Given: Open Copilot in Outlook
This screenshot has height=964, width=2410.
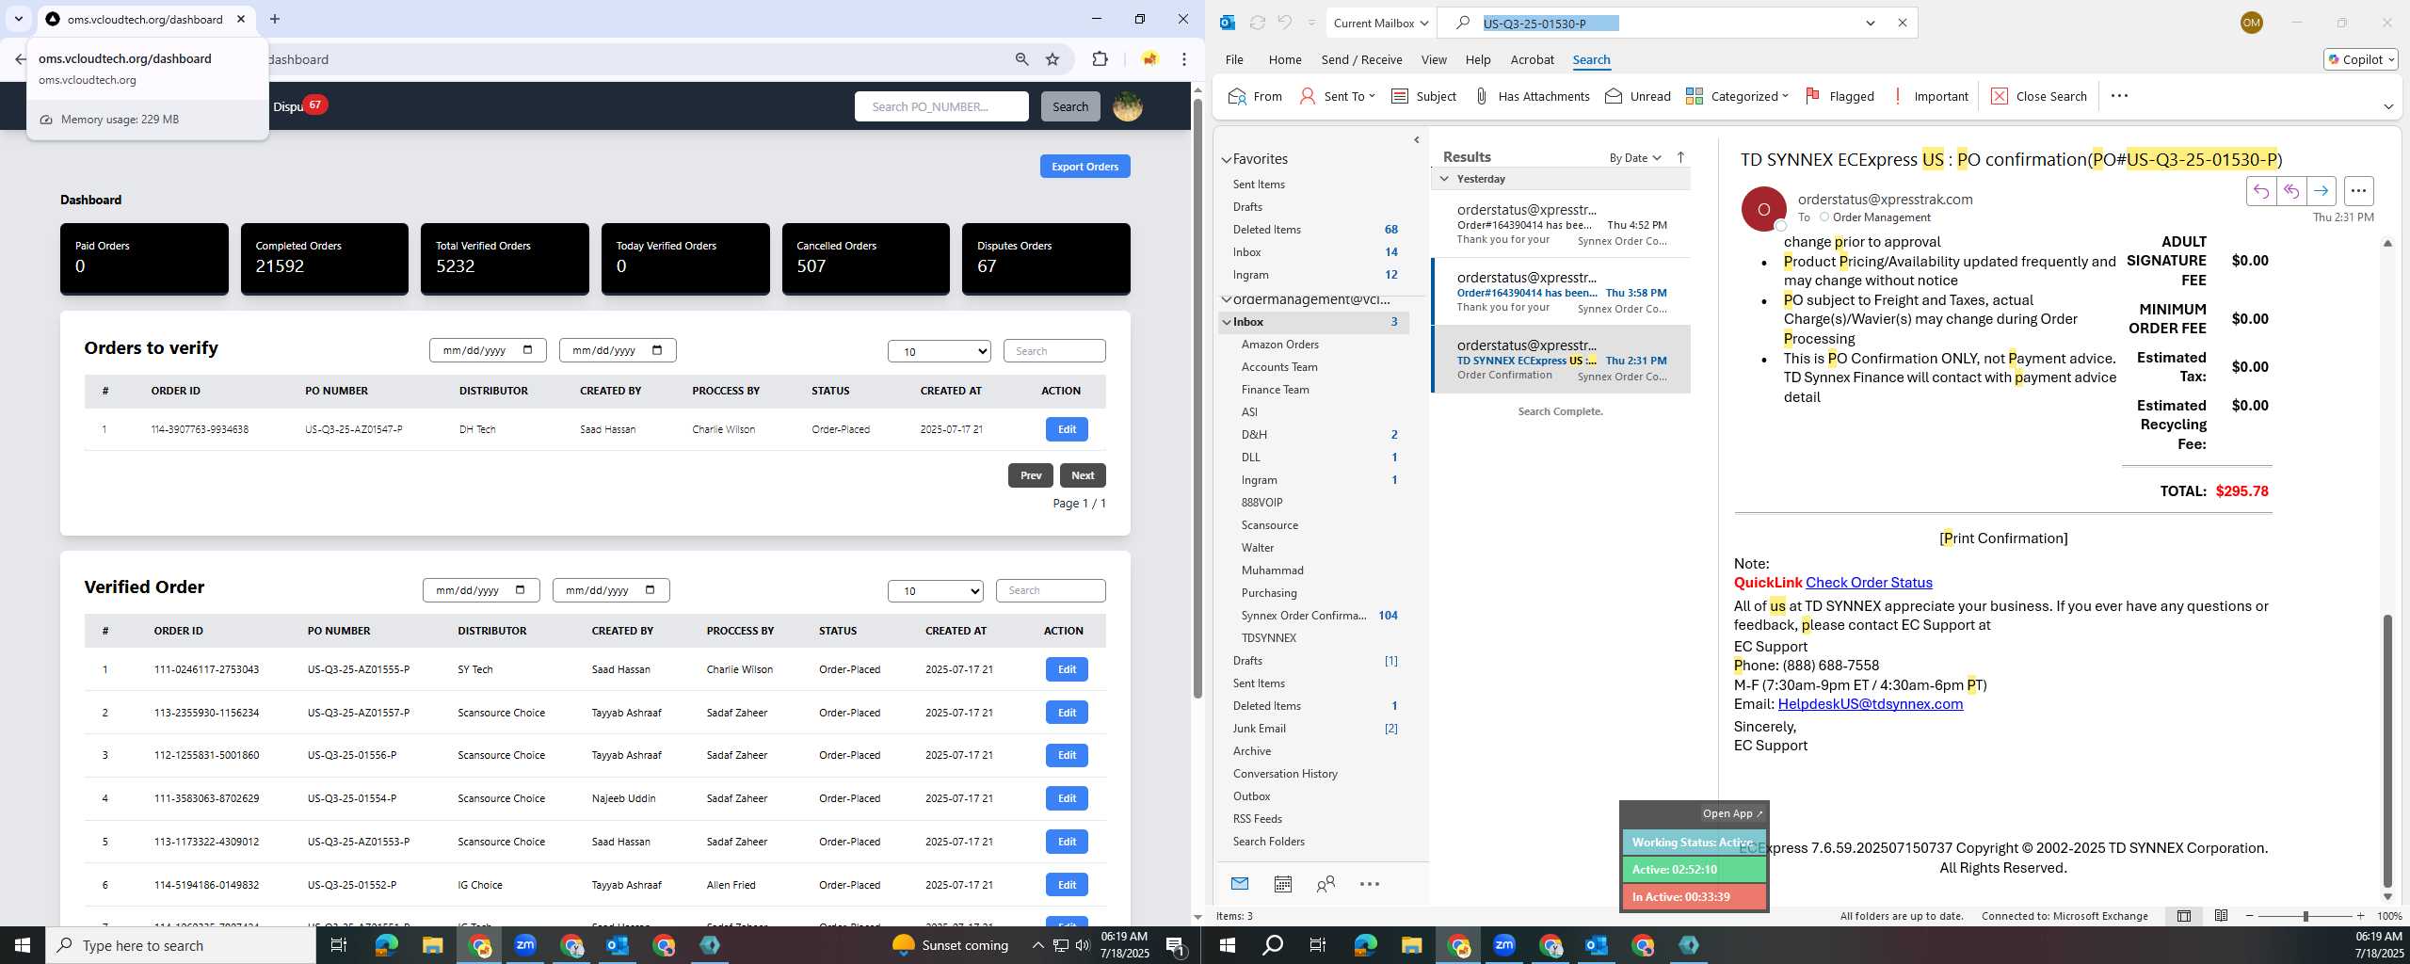Looking at the screenshot, I should (x=2360, y=59).
